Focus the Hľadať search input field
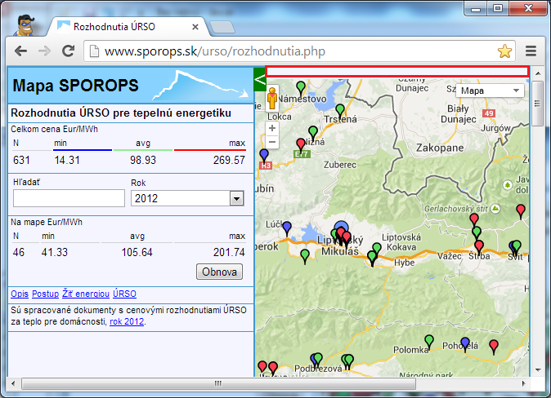Image resolution: width=551 pixels, height=398 pixels. pyautogui.click(x=69, y=198)
